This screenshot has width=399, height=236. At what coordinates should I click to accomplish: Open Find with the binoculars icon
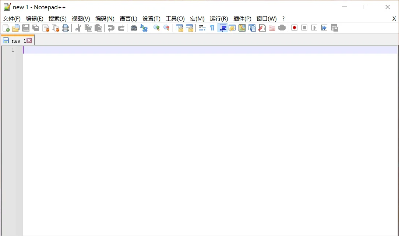click(134, 28)
